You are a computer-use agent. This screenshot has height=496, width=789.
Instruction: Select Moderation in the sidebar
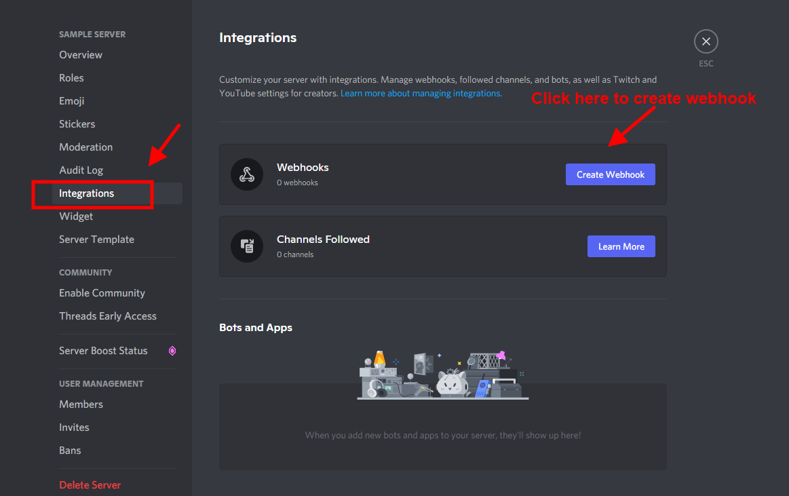[x=86, y=147]
